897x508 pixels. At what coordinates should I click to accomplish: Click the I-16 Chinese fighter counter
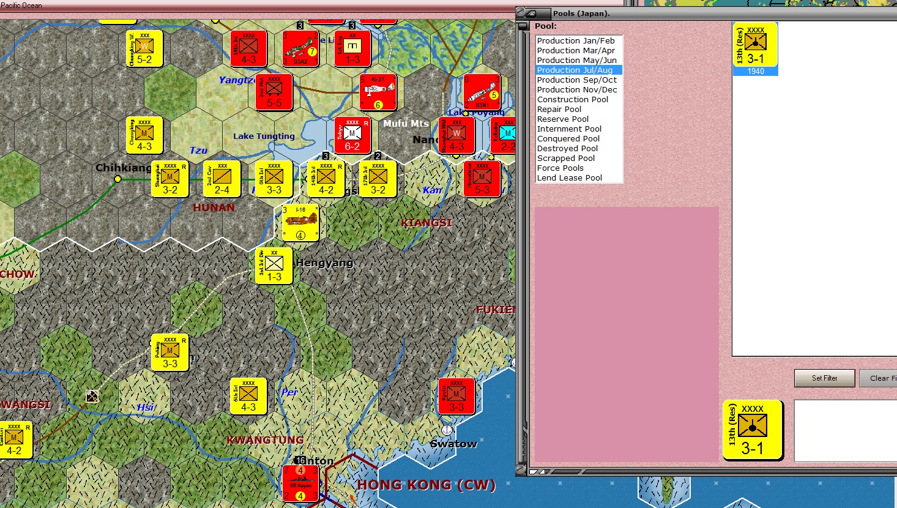pyautogui.click(x=300, y=223)
